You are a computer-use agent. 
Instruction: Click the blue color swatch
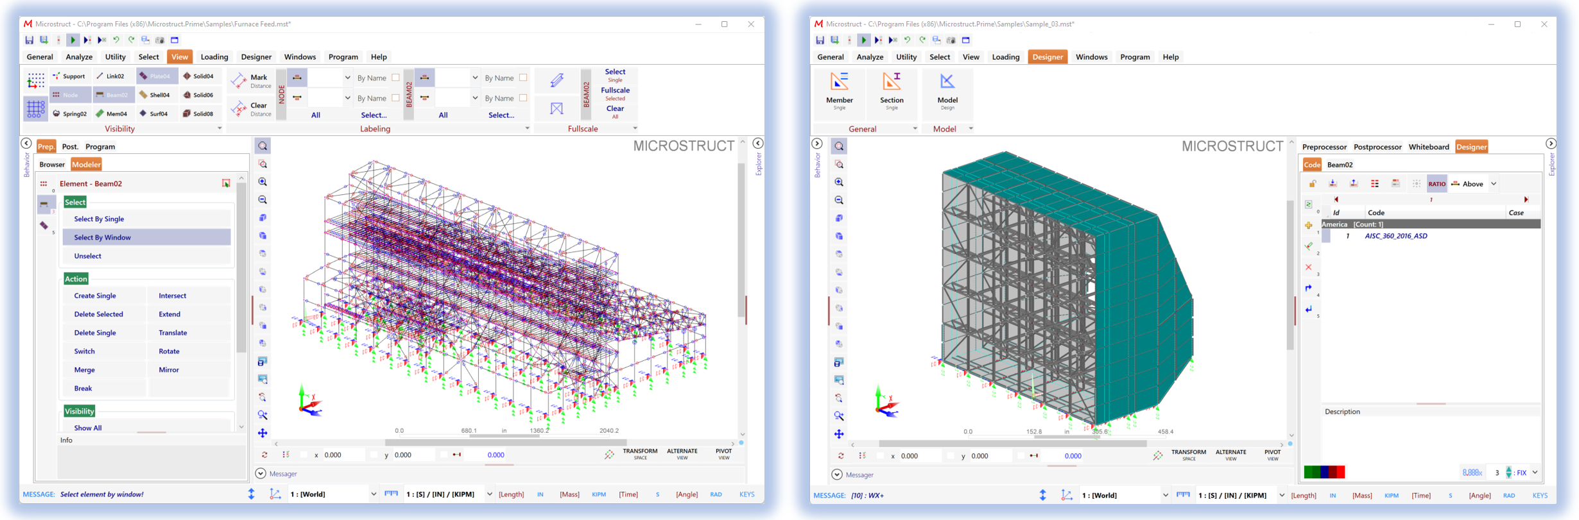(1325, 473)
